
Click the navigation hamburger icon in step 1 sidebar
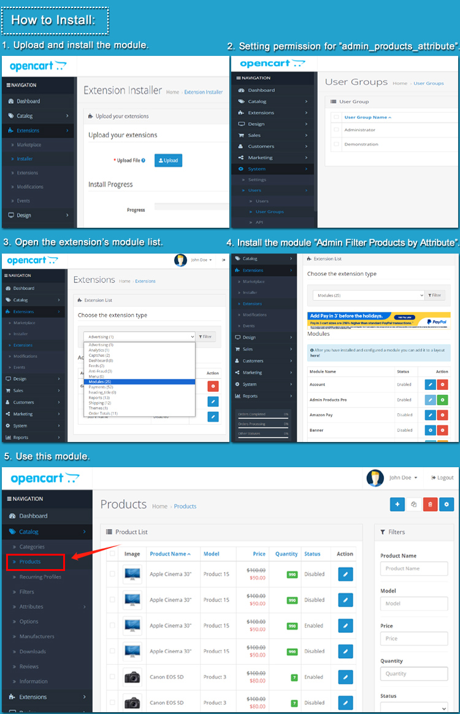coord(8,85)
